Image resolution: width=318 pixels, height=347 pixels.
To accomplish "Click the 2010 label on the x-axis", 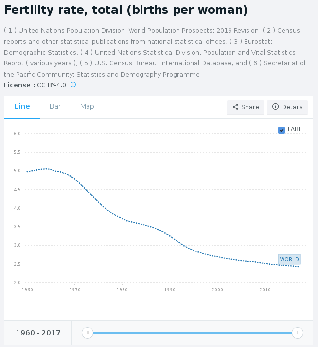I will click(x=265, y=290).
